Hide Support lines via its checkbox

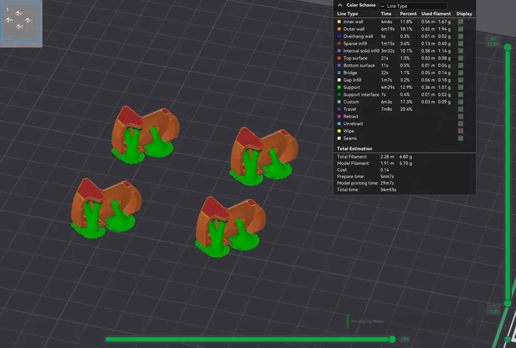click(461, 87)
